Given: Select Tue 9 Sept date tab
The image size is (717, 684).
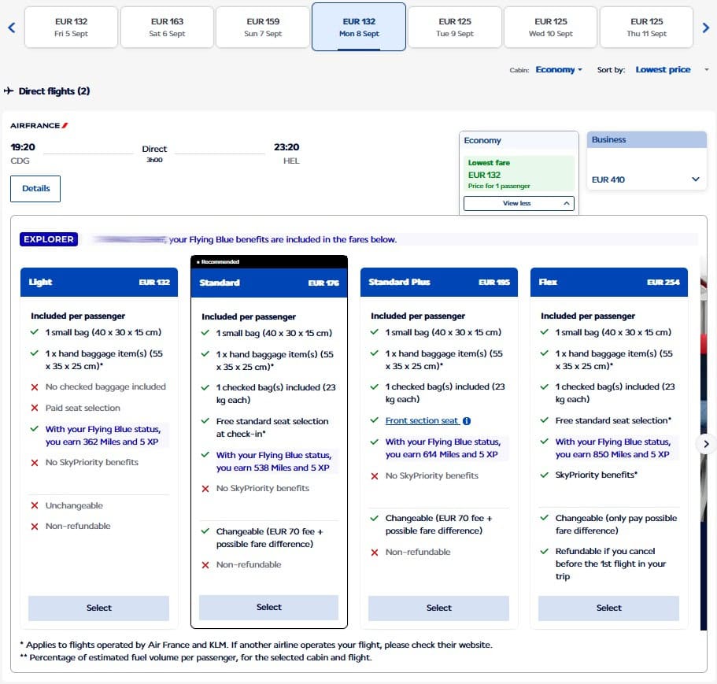Looking at the screenshot, I should click(x=456, y=28).
